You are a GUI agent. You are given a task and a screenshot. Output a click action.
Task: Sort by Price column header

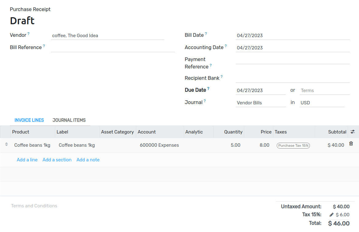point(259,132)
